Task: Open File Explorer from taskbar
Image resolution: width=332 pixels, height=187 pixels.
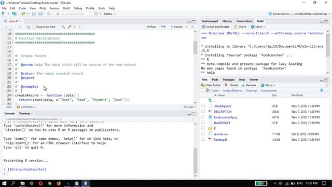Action: point(22,183)
